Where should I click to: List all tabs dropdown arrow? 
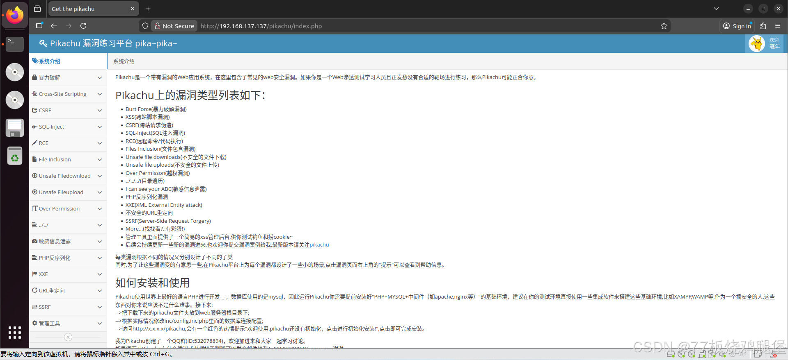[716, 9]
